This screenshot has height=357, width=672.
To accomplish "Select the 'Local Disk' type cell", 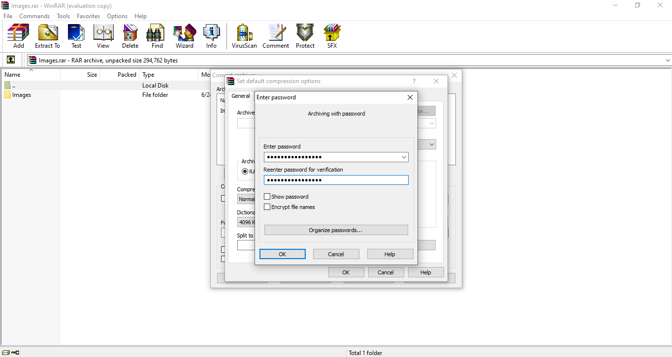I will click(x=156, y=86).
